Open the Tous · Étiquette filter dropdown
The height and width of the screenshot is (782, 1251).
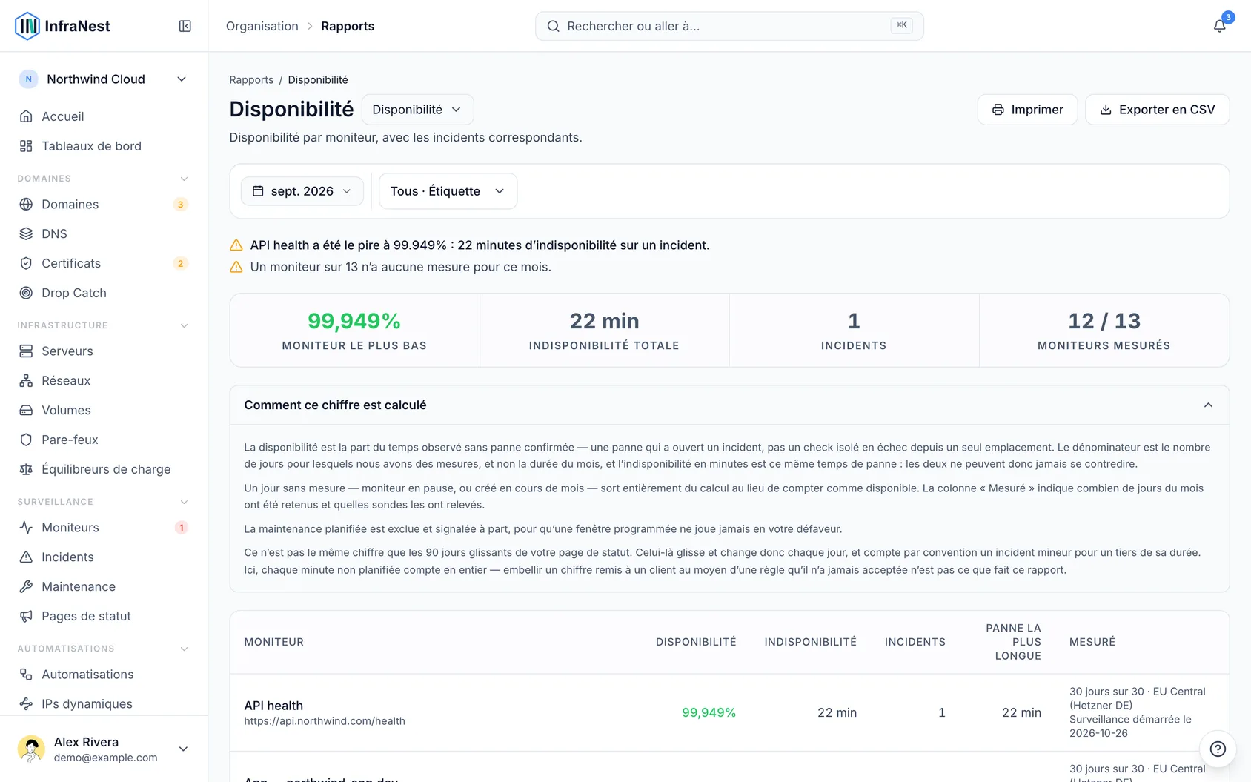(x=448, y=191)
